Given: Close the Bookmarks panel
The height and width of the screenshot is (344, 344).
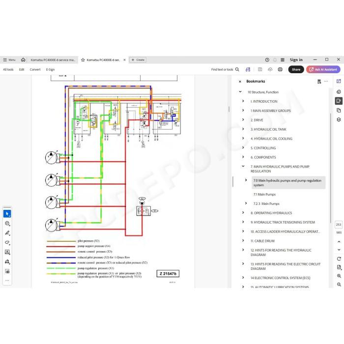Looking at the screenshot, I should coord(240,82).
